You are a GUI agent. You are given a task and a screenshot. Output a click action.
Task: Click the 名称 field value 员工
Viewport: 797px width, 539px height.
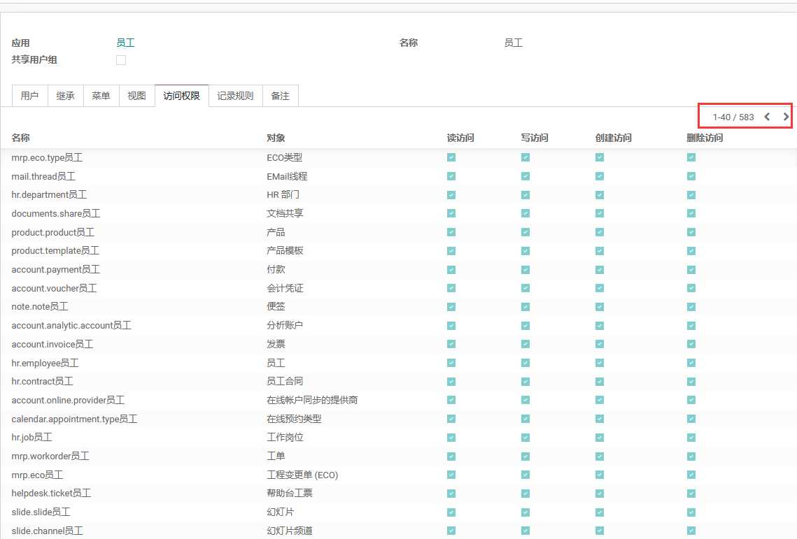pos(514,43)
